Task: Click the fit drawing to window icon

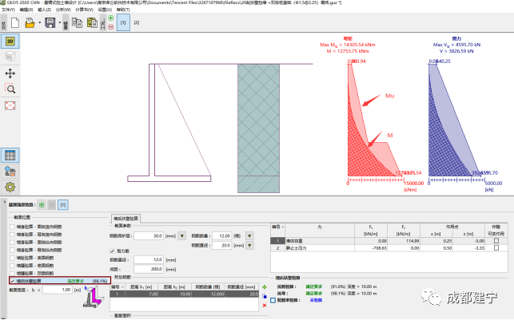Action: click(10, 105)
